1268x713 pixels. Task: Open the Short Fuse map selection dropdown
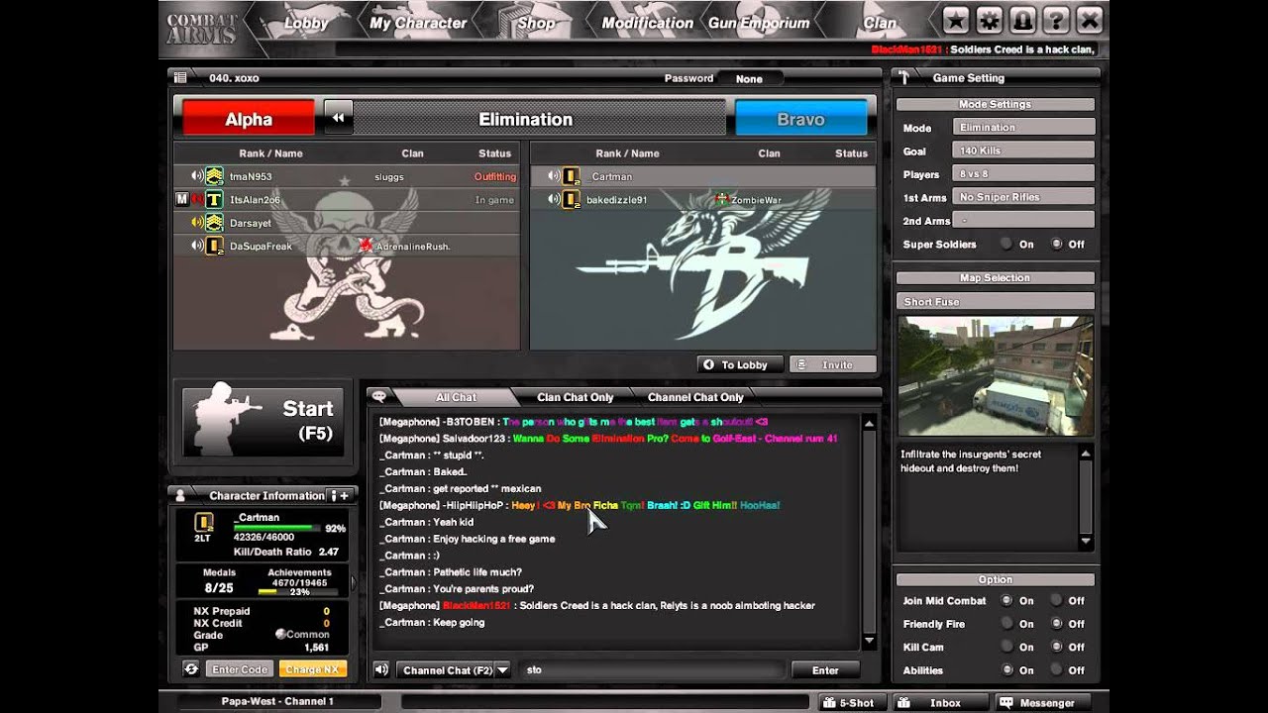996,301
